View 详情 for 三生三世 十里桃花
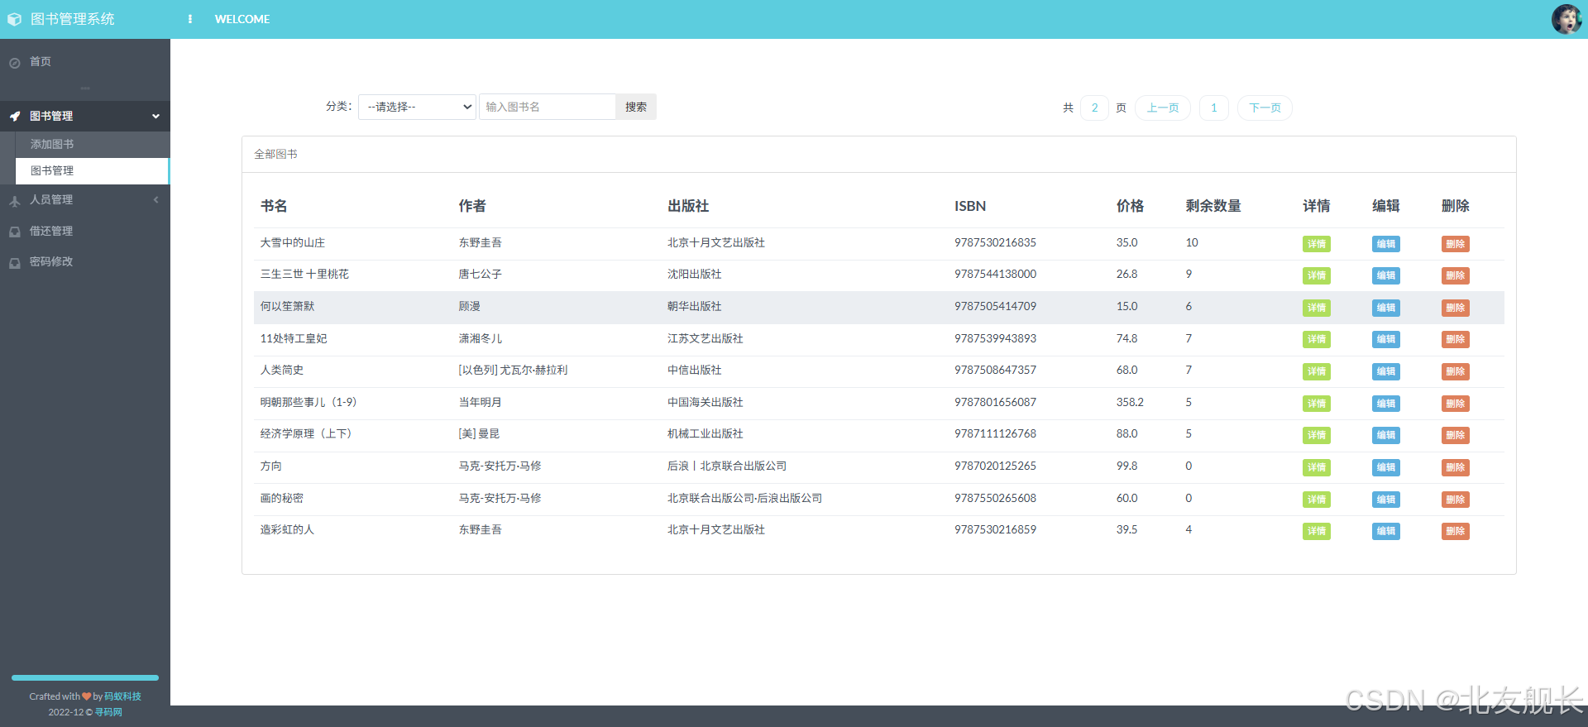Image resolution: width=1588 pixels, height=727 pixels. [x=1317, y=275]
